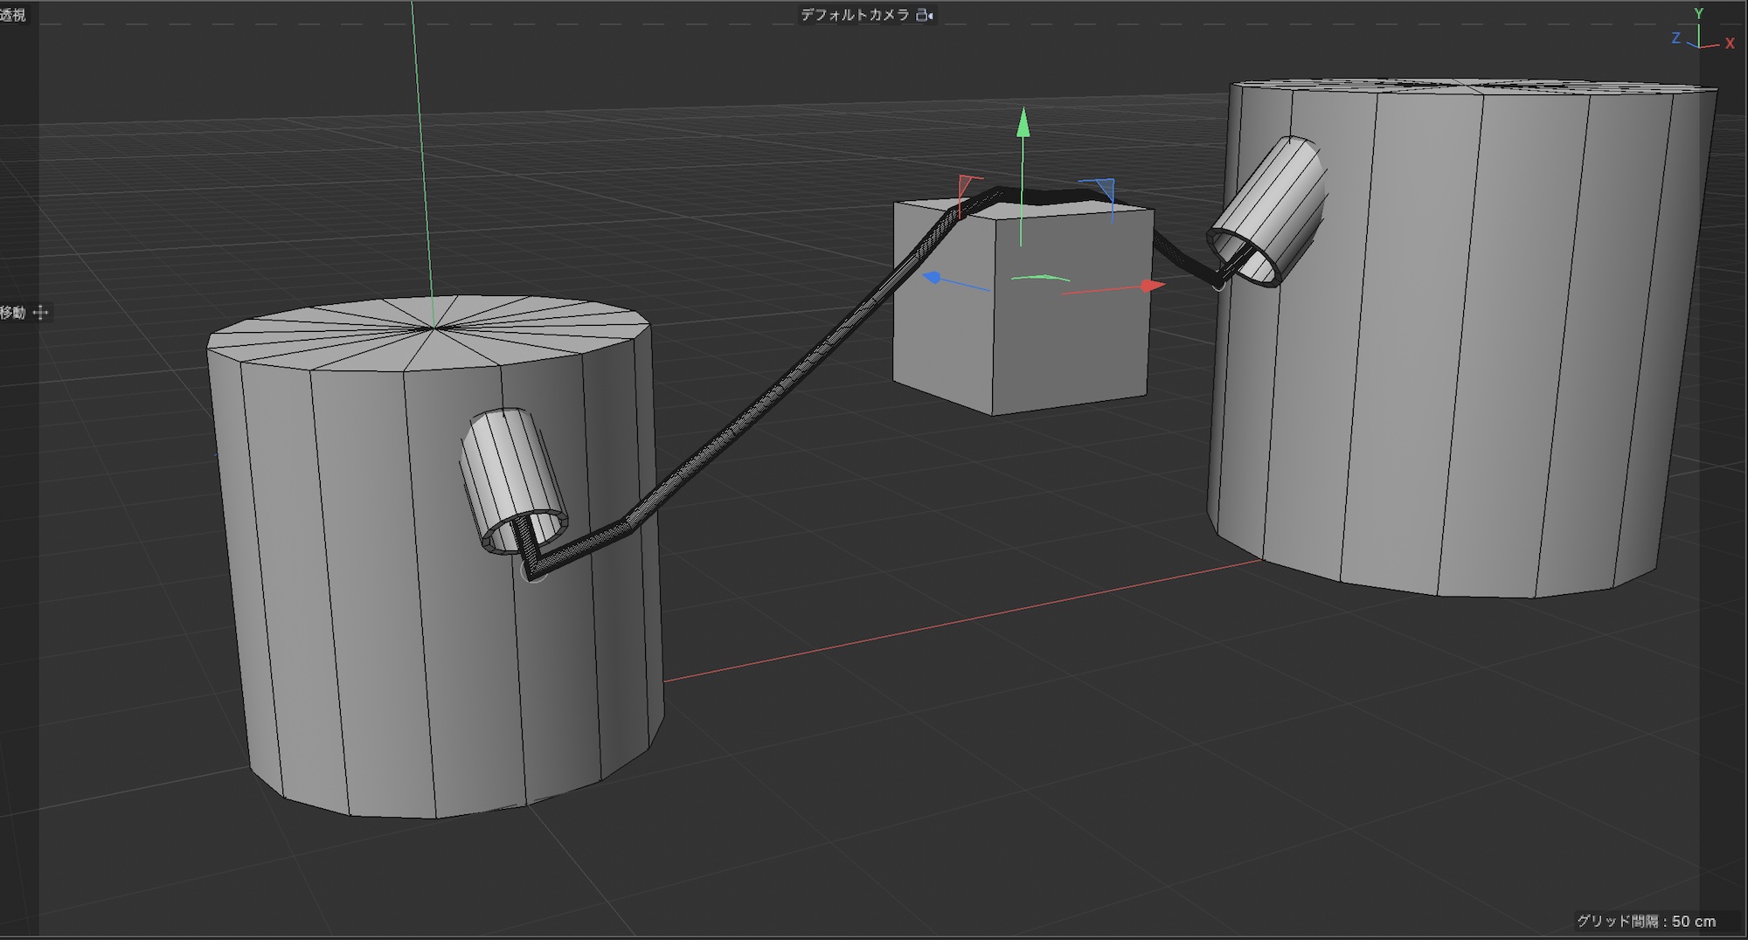Click the X axis in the orientation indicator

tap(1729, 43)
